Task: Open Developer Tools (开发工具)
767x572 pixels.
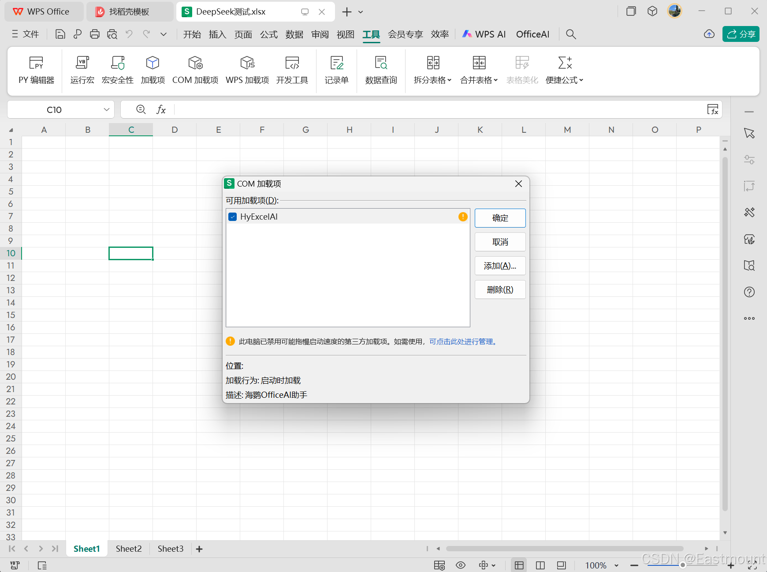Action: click(x=292, y=70)
